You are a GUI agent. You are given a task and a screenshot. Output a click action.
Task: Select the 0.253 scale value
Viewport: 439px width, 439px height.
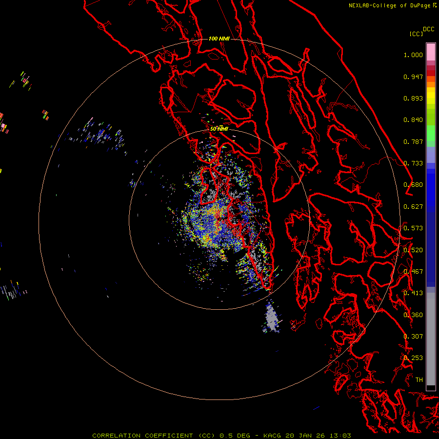[x=413, y=358]
